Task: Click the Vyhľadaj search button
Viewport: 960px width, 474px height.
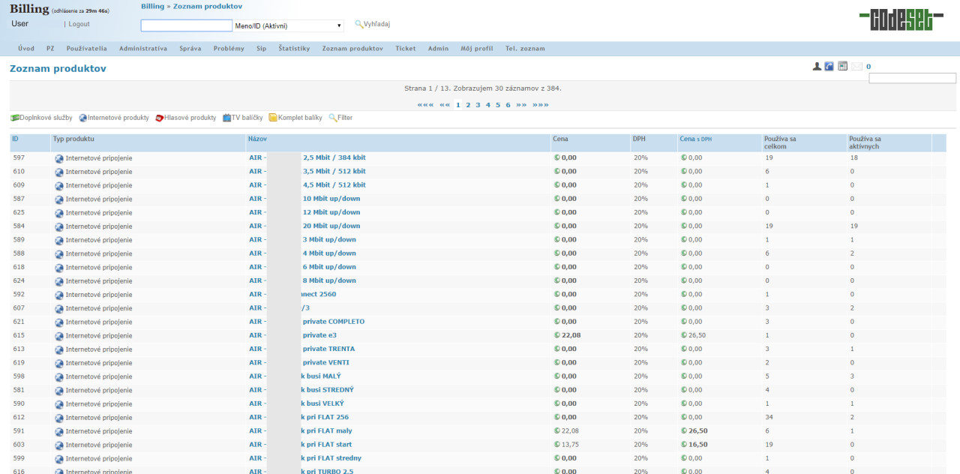Action: (x=372, y=25)
